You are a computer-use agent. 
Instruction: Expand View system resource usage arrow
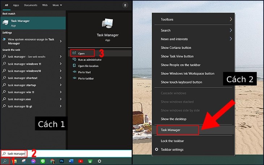(61, 41)
